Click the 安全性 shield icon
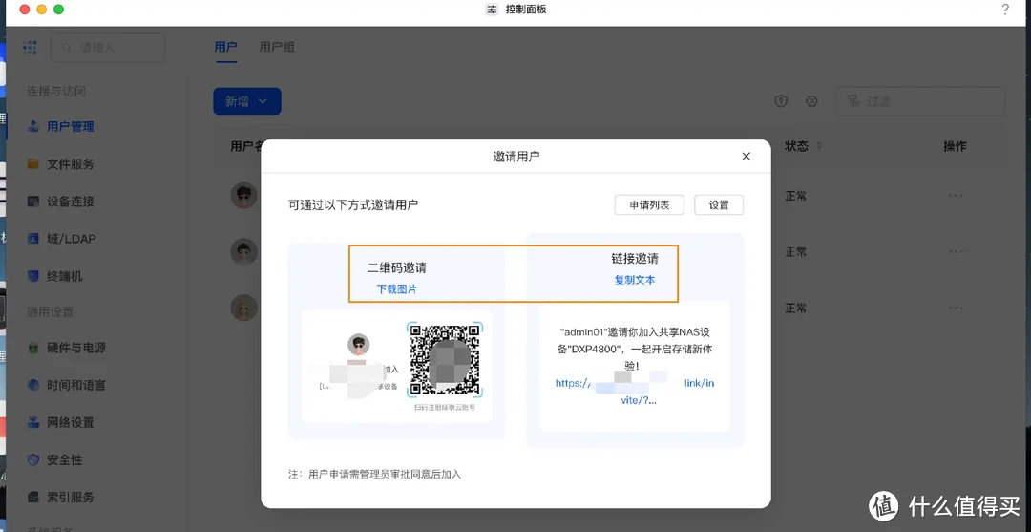Screen dimensions: 1031x532 pos(32,460)
